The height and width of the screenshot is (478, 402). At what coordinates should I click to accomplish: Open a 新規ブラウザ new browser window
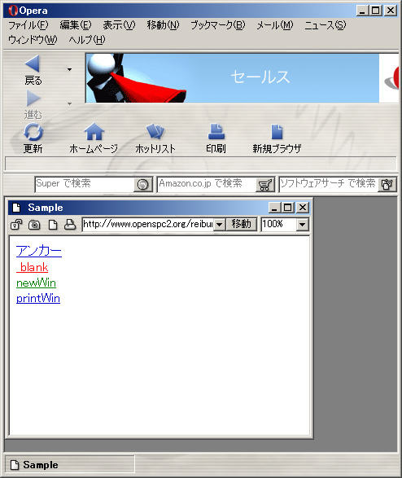277,132
